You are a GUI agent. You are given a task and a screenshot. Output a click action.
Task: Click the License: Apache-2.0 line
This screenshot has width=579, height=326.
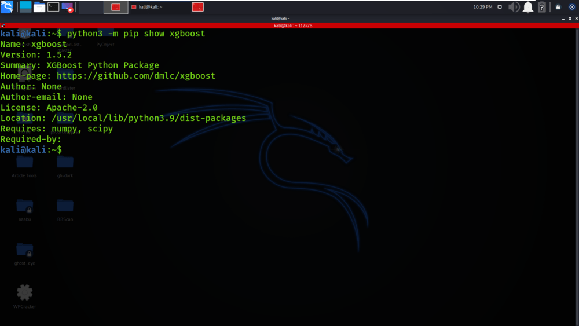49,108
